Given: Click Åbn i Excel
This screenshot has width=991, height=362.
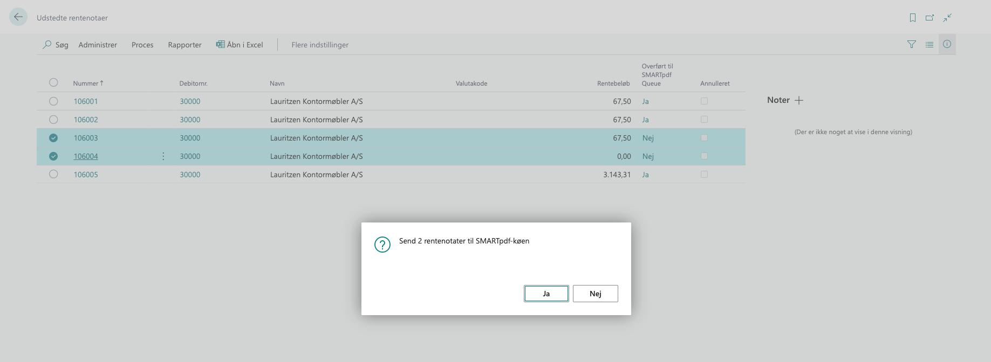Looking at the screenshot, I should [x=240, y=45].
